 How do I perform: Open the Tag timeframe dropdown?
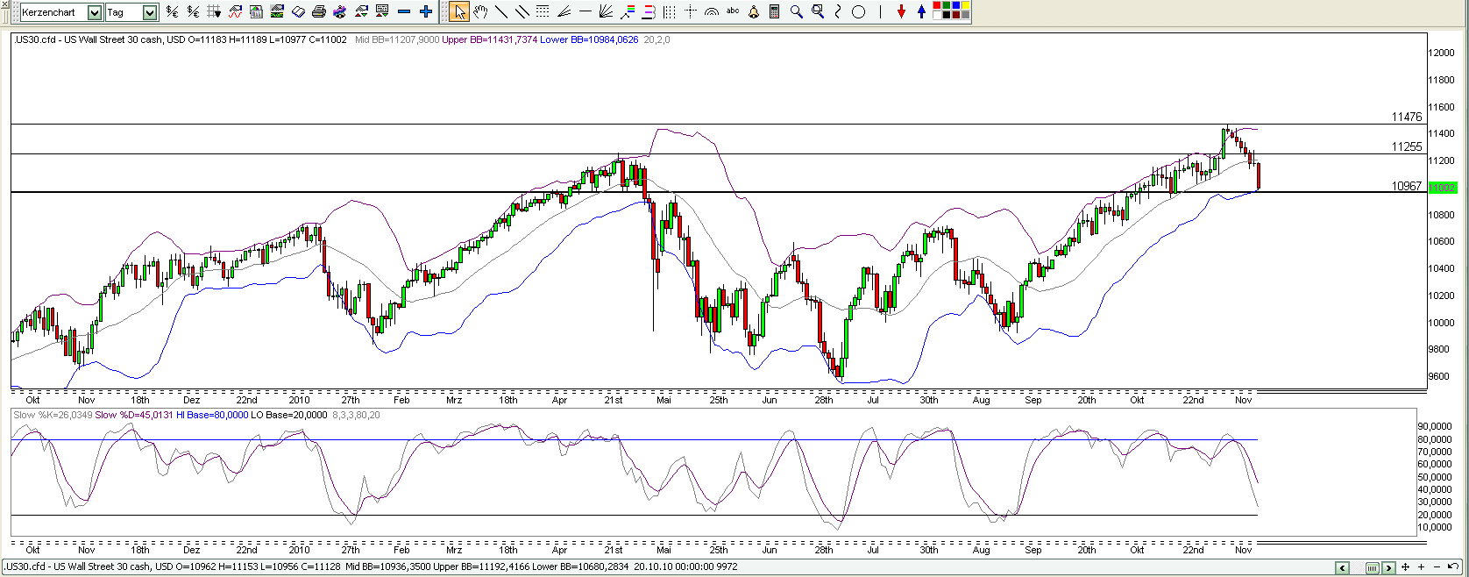pos(149,12)
